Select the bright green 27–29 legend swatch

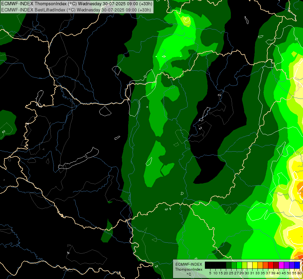[x=239, y=265]
